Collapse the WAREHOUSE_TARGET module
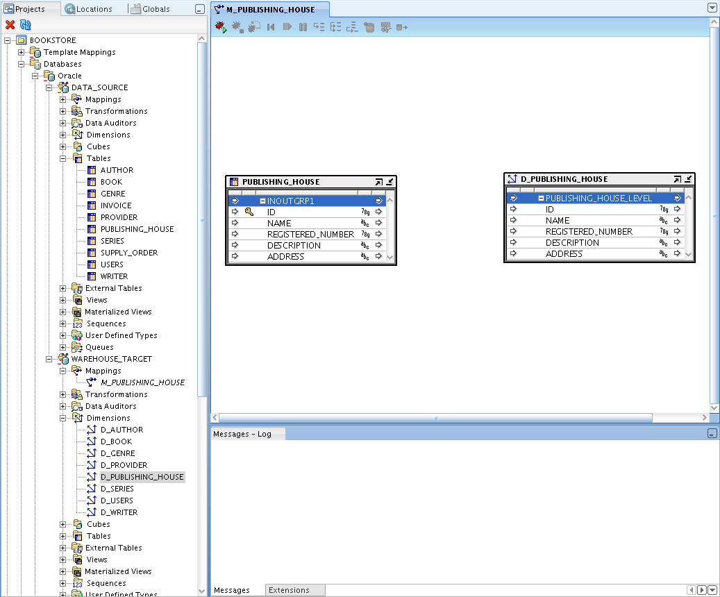Image resolution: width=720 pixels, height=597 pixels. click(49, 359)
